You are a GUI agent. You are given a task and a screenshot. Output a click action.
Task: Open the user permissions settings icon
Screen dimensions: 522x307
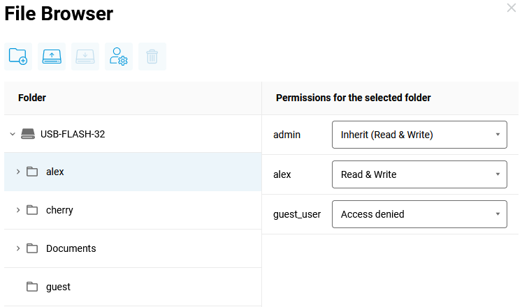(x=119, y=57)
